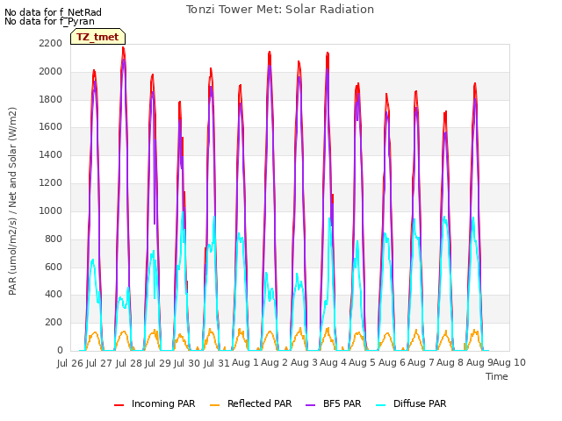Click the Aug 8 x-axis date label
This screenshot has width=562, height=421.
point(450,362)
